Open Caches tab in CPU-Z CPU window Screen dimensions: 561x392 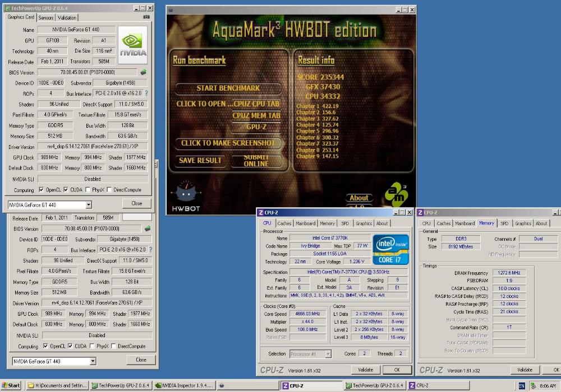(284, 223)
